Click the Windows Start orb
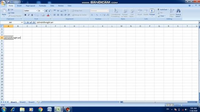This screenshot has height=112, width=200. (4, 109)
